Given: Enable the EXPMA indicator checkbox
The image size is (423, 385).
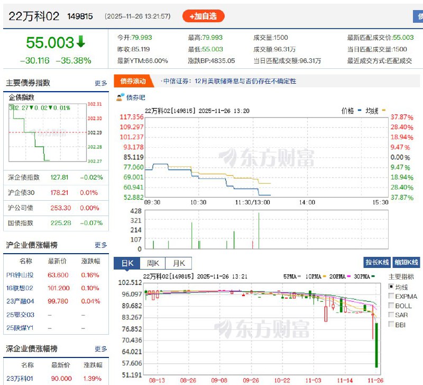Looking at the screenshot, I should tap(391, 296).
